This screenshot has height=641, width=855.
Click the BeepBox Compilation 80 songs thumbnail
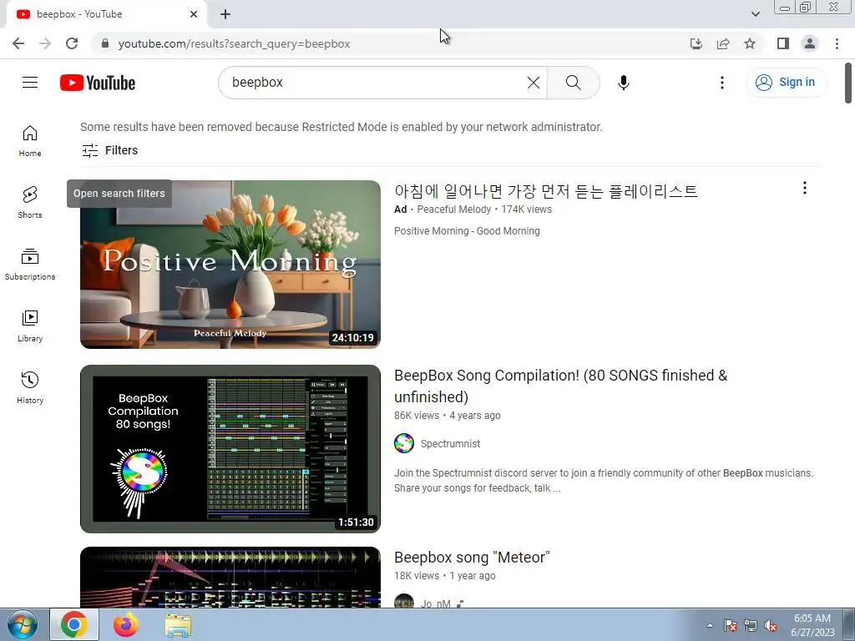230,448
